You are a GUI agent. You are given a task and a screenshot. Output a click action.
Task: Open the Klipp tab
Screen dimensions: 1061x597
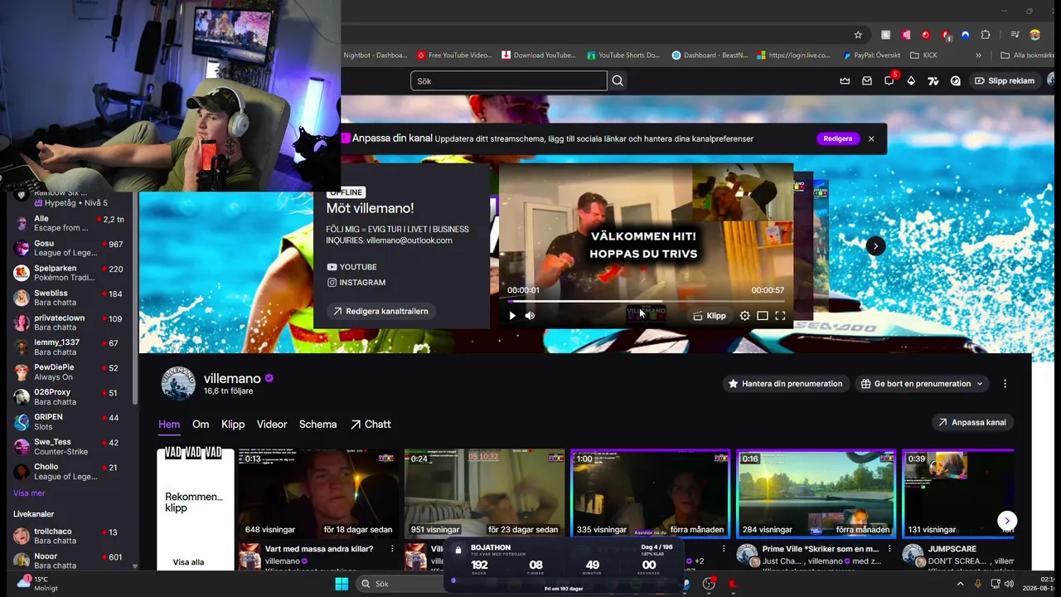tap(233, 425)
